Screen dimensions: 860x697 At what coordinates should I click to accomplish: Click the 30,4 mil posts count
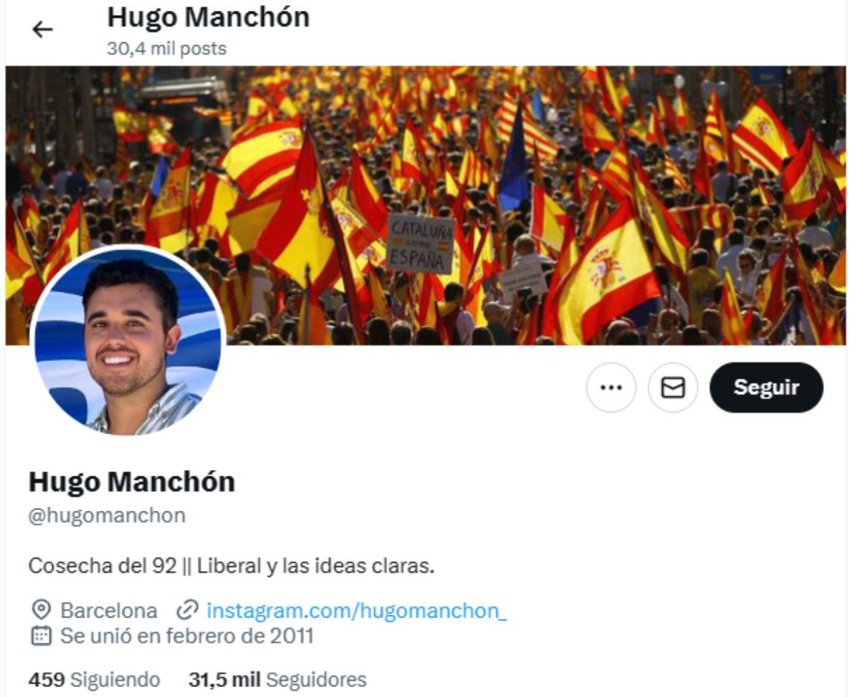pyautogui.click(x=166, y=49)
